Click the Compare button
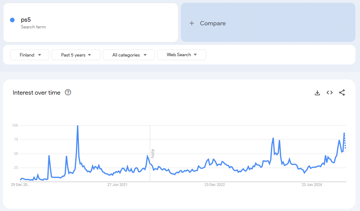Image resolution: width=360 pixels, height=211 pixels. coord(213,23)
